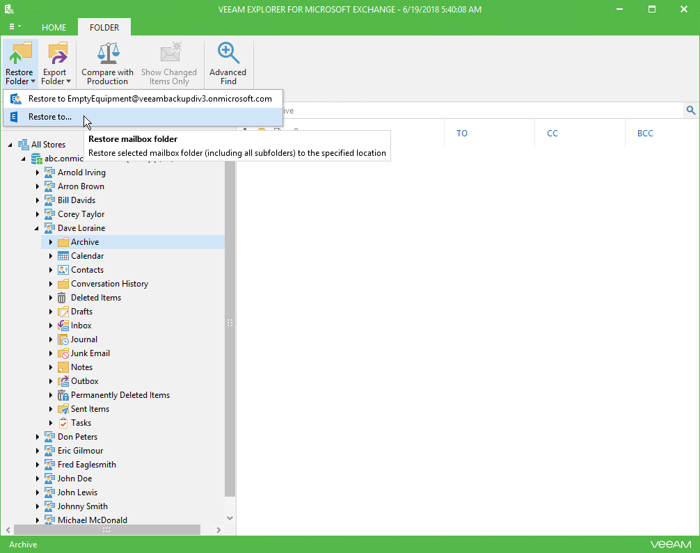Switch to the FOLDER ribbon tab
The width and height of the screenshot is (700, 553).
coord(104,27)
